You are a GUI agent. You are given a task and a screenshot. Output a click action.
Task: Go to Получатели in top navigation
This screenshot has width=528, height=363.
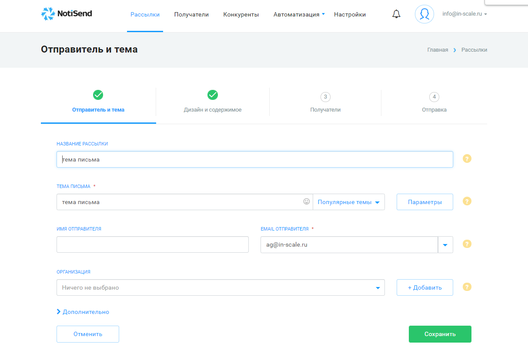[191, 14]
